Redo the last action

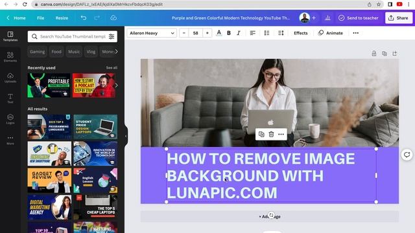click(97, 18)
